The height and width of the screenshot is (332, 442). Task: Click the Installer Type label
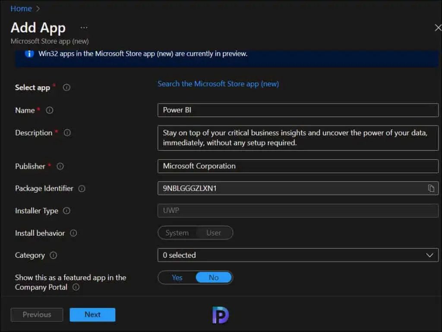tap(36, 211)
